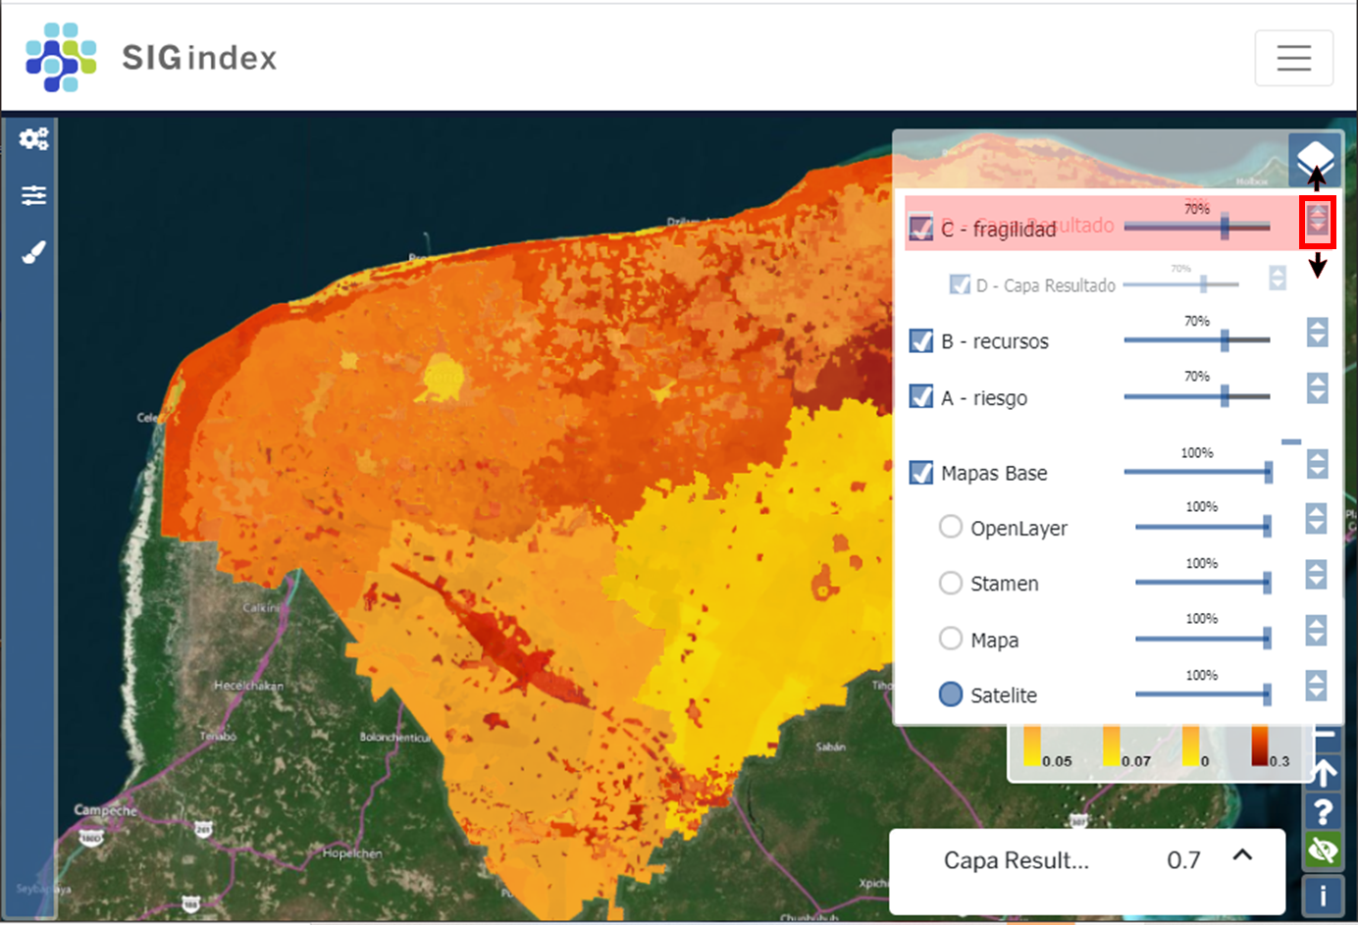Click reorder arrows for Satelite

[1316, 686]
